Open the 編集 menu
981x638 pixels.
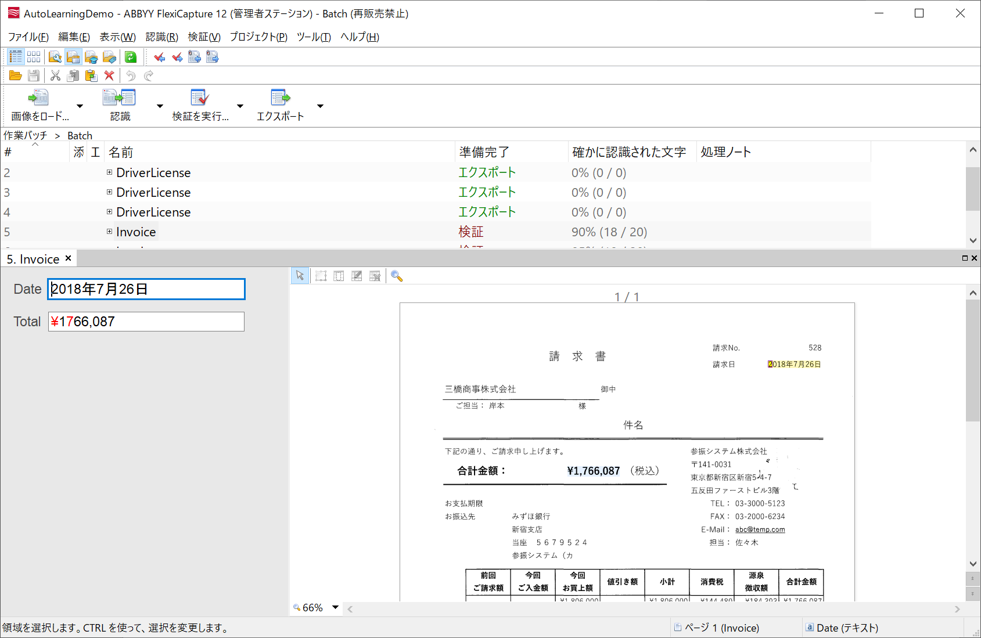click(x=74, y=37)
